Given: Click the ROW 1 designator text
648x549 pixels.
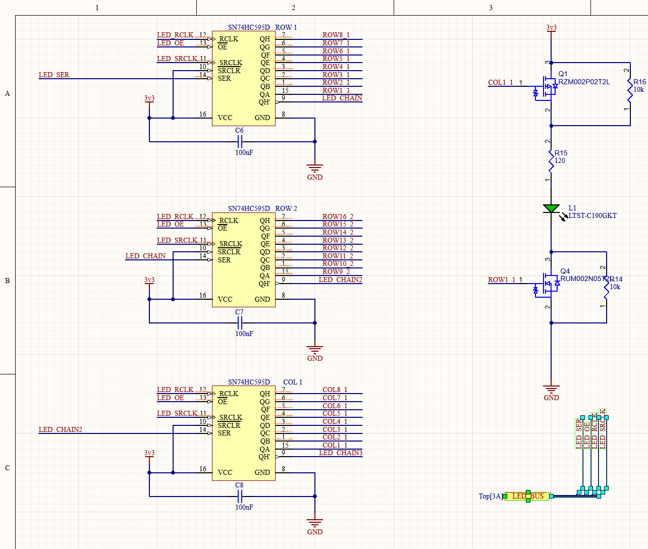Looking at the screenshot, I should click(x=286, y=27).
